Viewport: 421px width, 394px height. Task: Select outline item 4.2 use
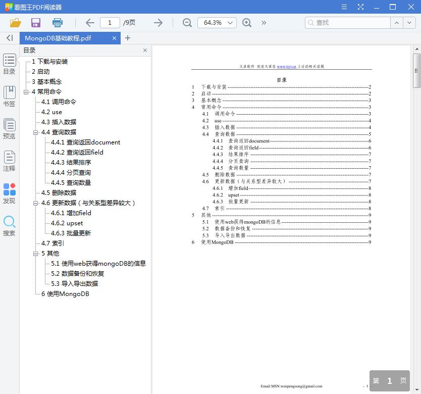pyautogui.click(x=51, y=112)
